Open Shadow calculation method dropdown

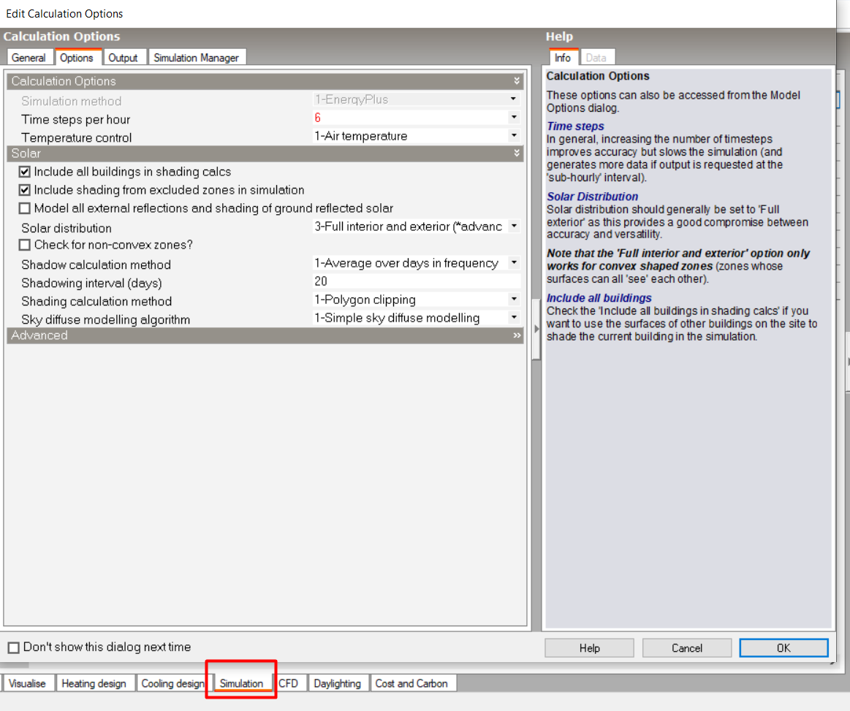pyautogui.click(x=513, y=263)
